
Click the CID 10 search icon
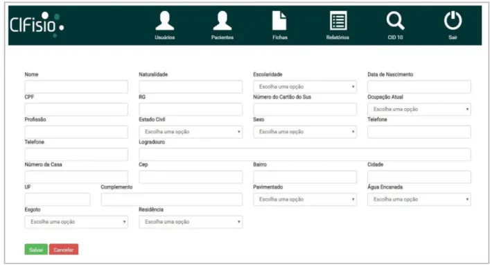click(395, 21)
